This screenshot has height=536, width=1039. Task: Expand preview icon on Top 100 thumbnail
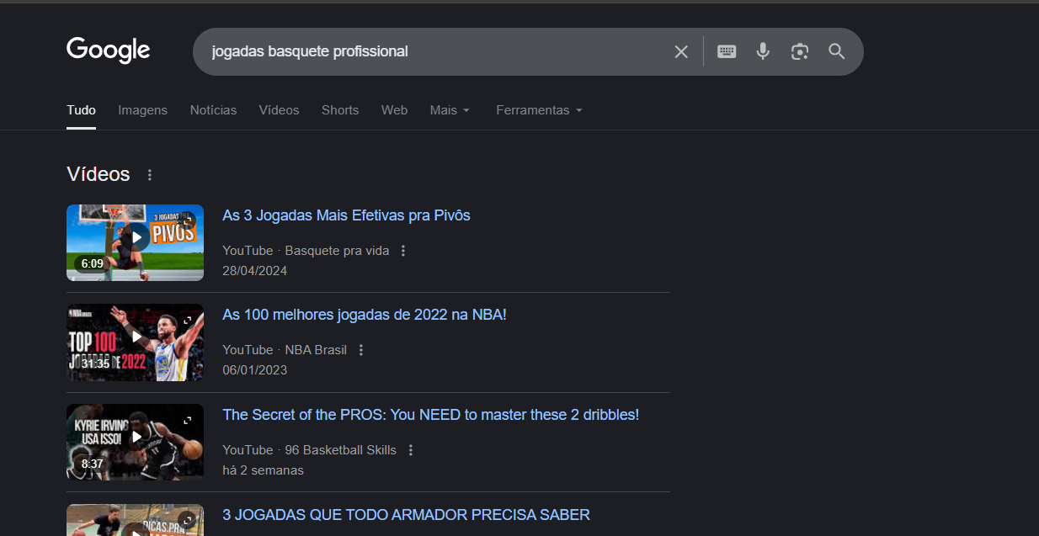pos(187,321)
